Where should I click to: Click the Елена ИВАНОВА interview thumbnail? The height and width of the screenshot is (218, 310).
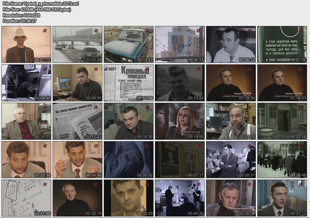pos(180,121)
